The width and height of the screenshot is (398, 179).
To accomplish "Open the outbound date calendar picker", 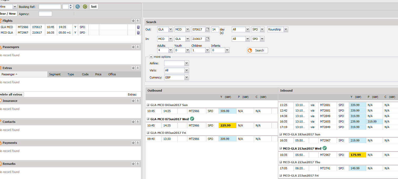I will coord(208,29).
